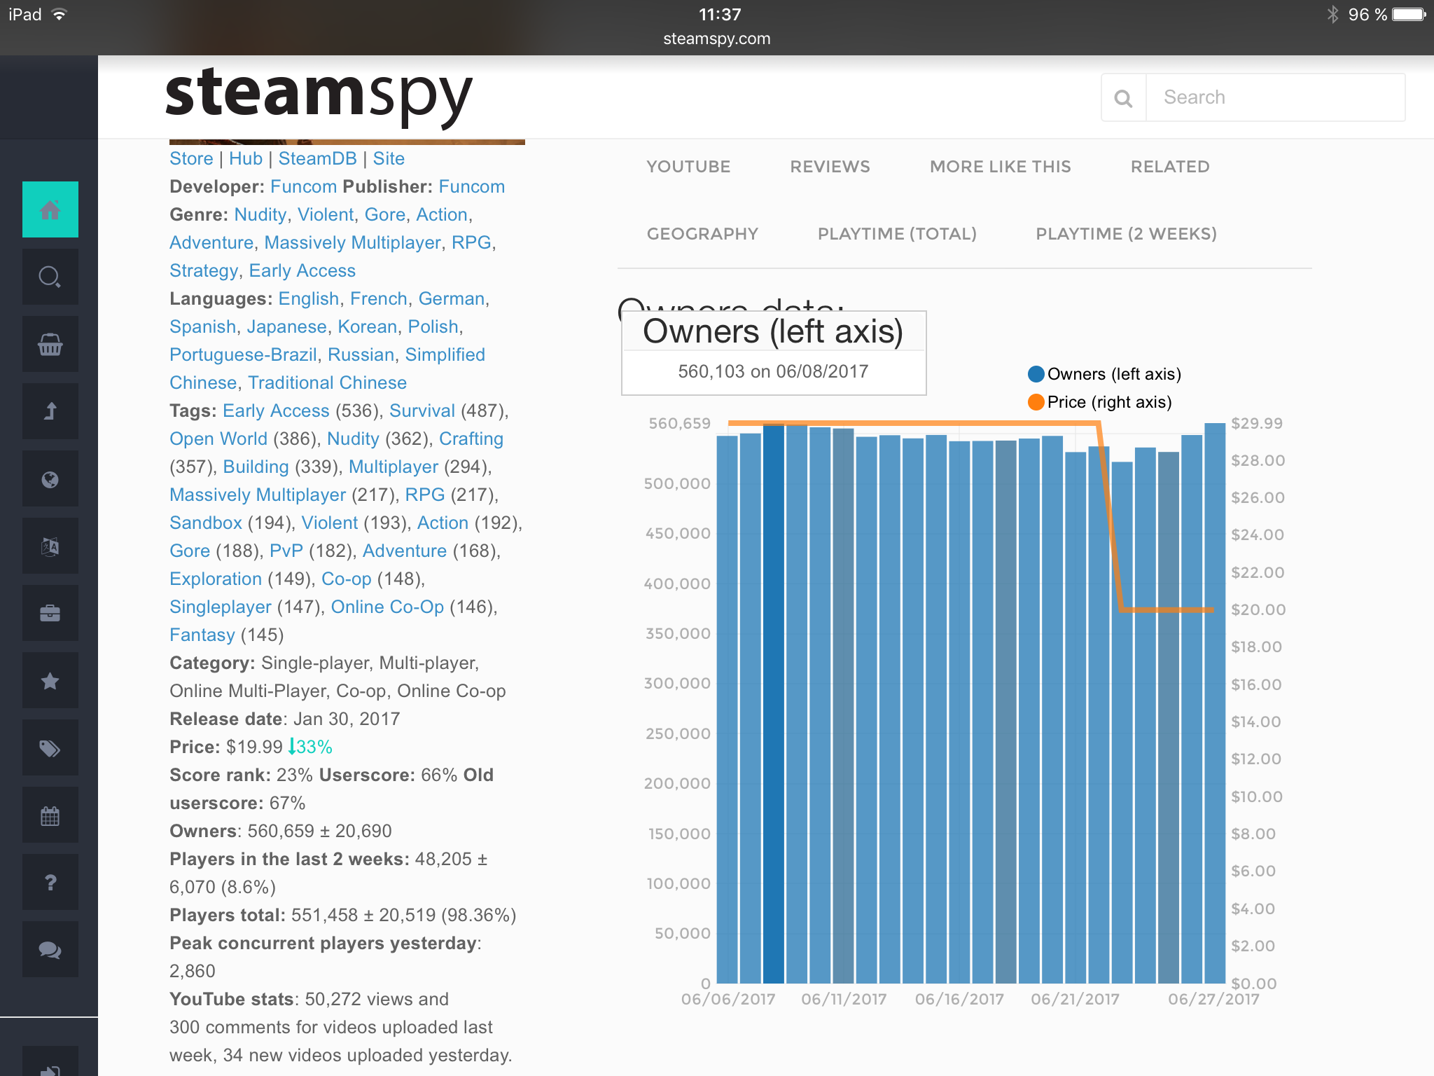Open the question mark help icon
1434x1076 pixels.
(50, 882)
